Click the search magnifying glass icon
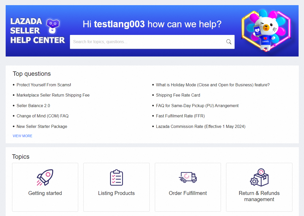 [229, 42]
